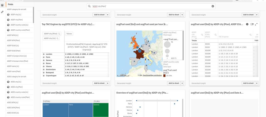266x117 pixels.
Task: Expand the Paris row in the pivot table
Action: tap(44, 57)
